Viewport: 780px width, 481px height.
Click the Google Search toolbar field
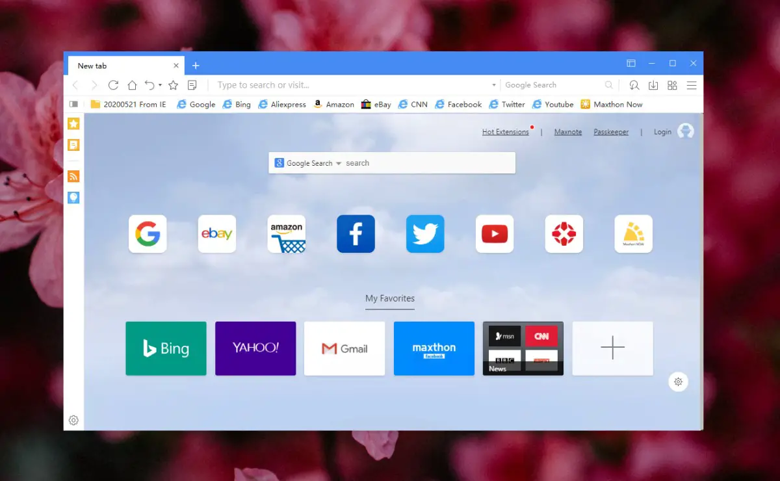[x=552, y=85]
